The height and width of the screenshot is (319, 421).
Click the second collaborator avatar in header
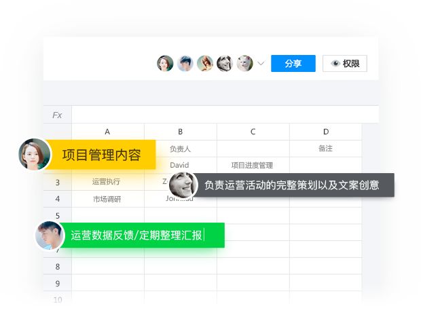(x=185, y=64)
